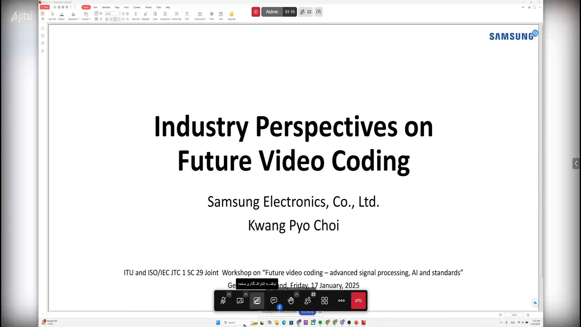Viewport: 581px width, 327px height.
Task: Open the Edit tab
Action: (95, 7)
